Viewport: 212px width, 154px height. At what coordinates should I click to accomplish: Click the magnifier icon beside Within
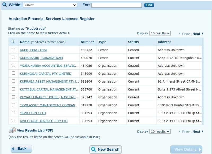(x=5, y=5)
